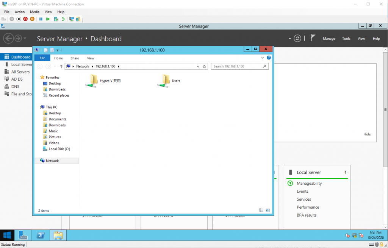Open Server Manager's View menu
This screenshot has width=388, height=248.
point(361,39)
